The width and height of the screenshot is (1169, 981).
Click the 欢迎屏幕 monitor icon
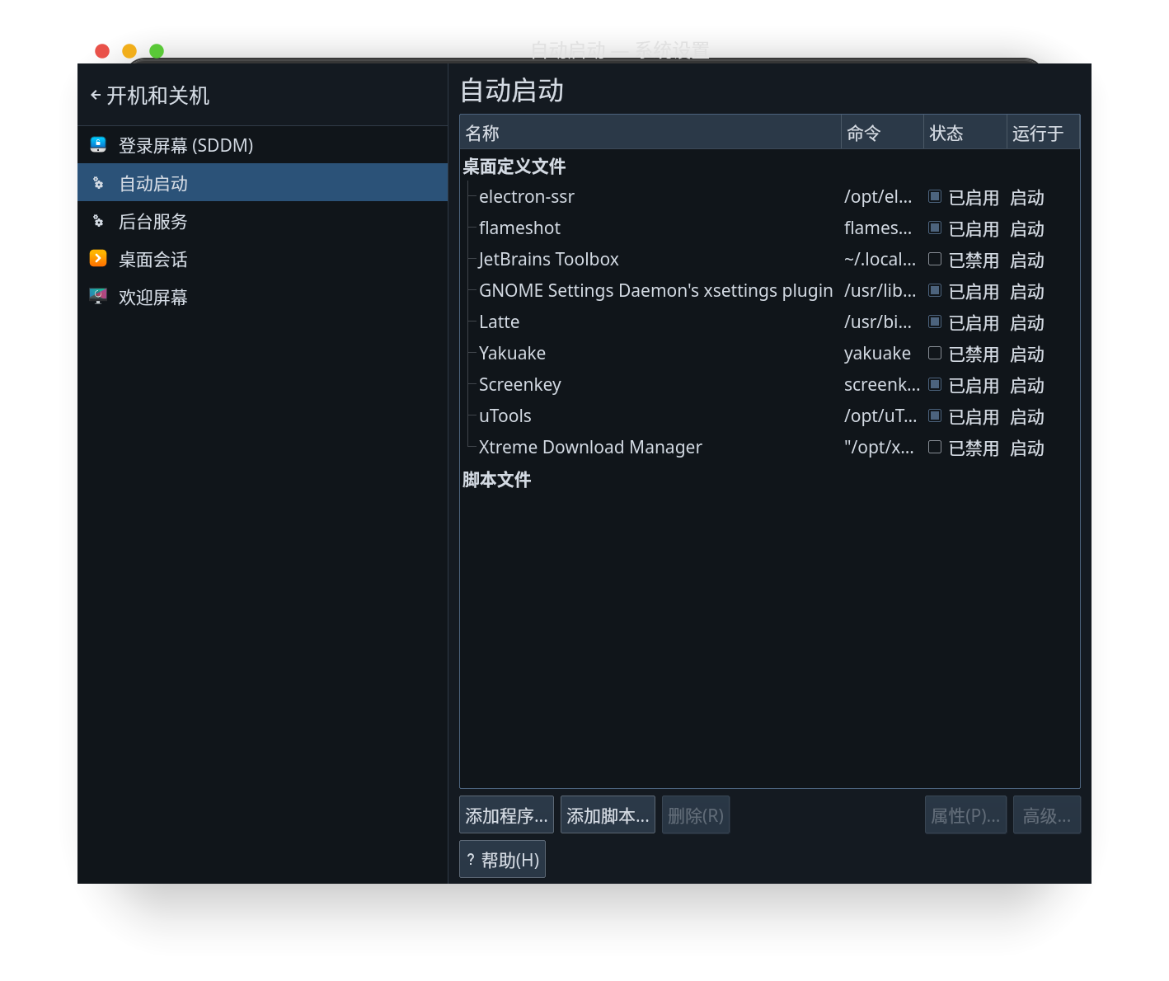(98, 296)
